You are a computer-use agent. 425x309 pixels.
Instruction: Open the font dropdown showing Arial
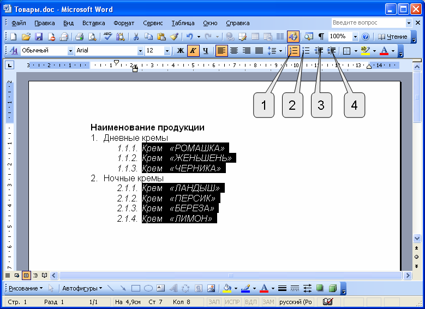click(140, 51)
